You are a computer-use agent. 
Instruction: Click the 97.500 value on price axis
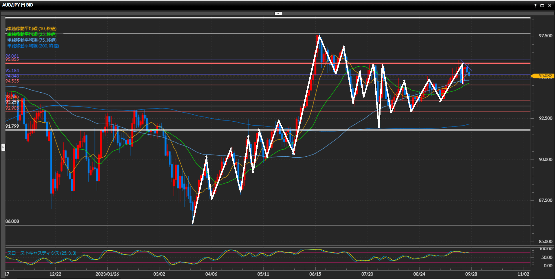pyautogui.click(x=545, y=36)
